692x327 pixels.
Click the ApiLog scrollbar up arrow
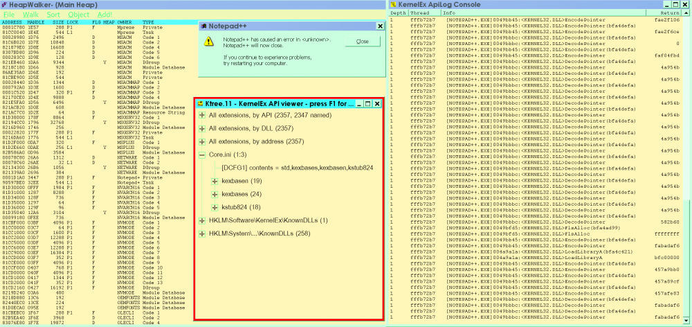[686, 12]
